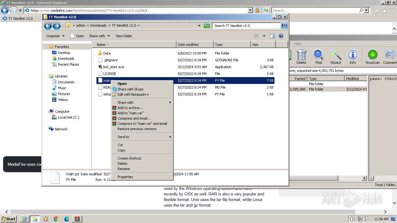Select the .gitignore file

(x=110, y=60)
